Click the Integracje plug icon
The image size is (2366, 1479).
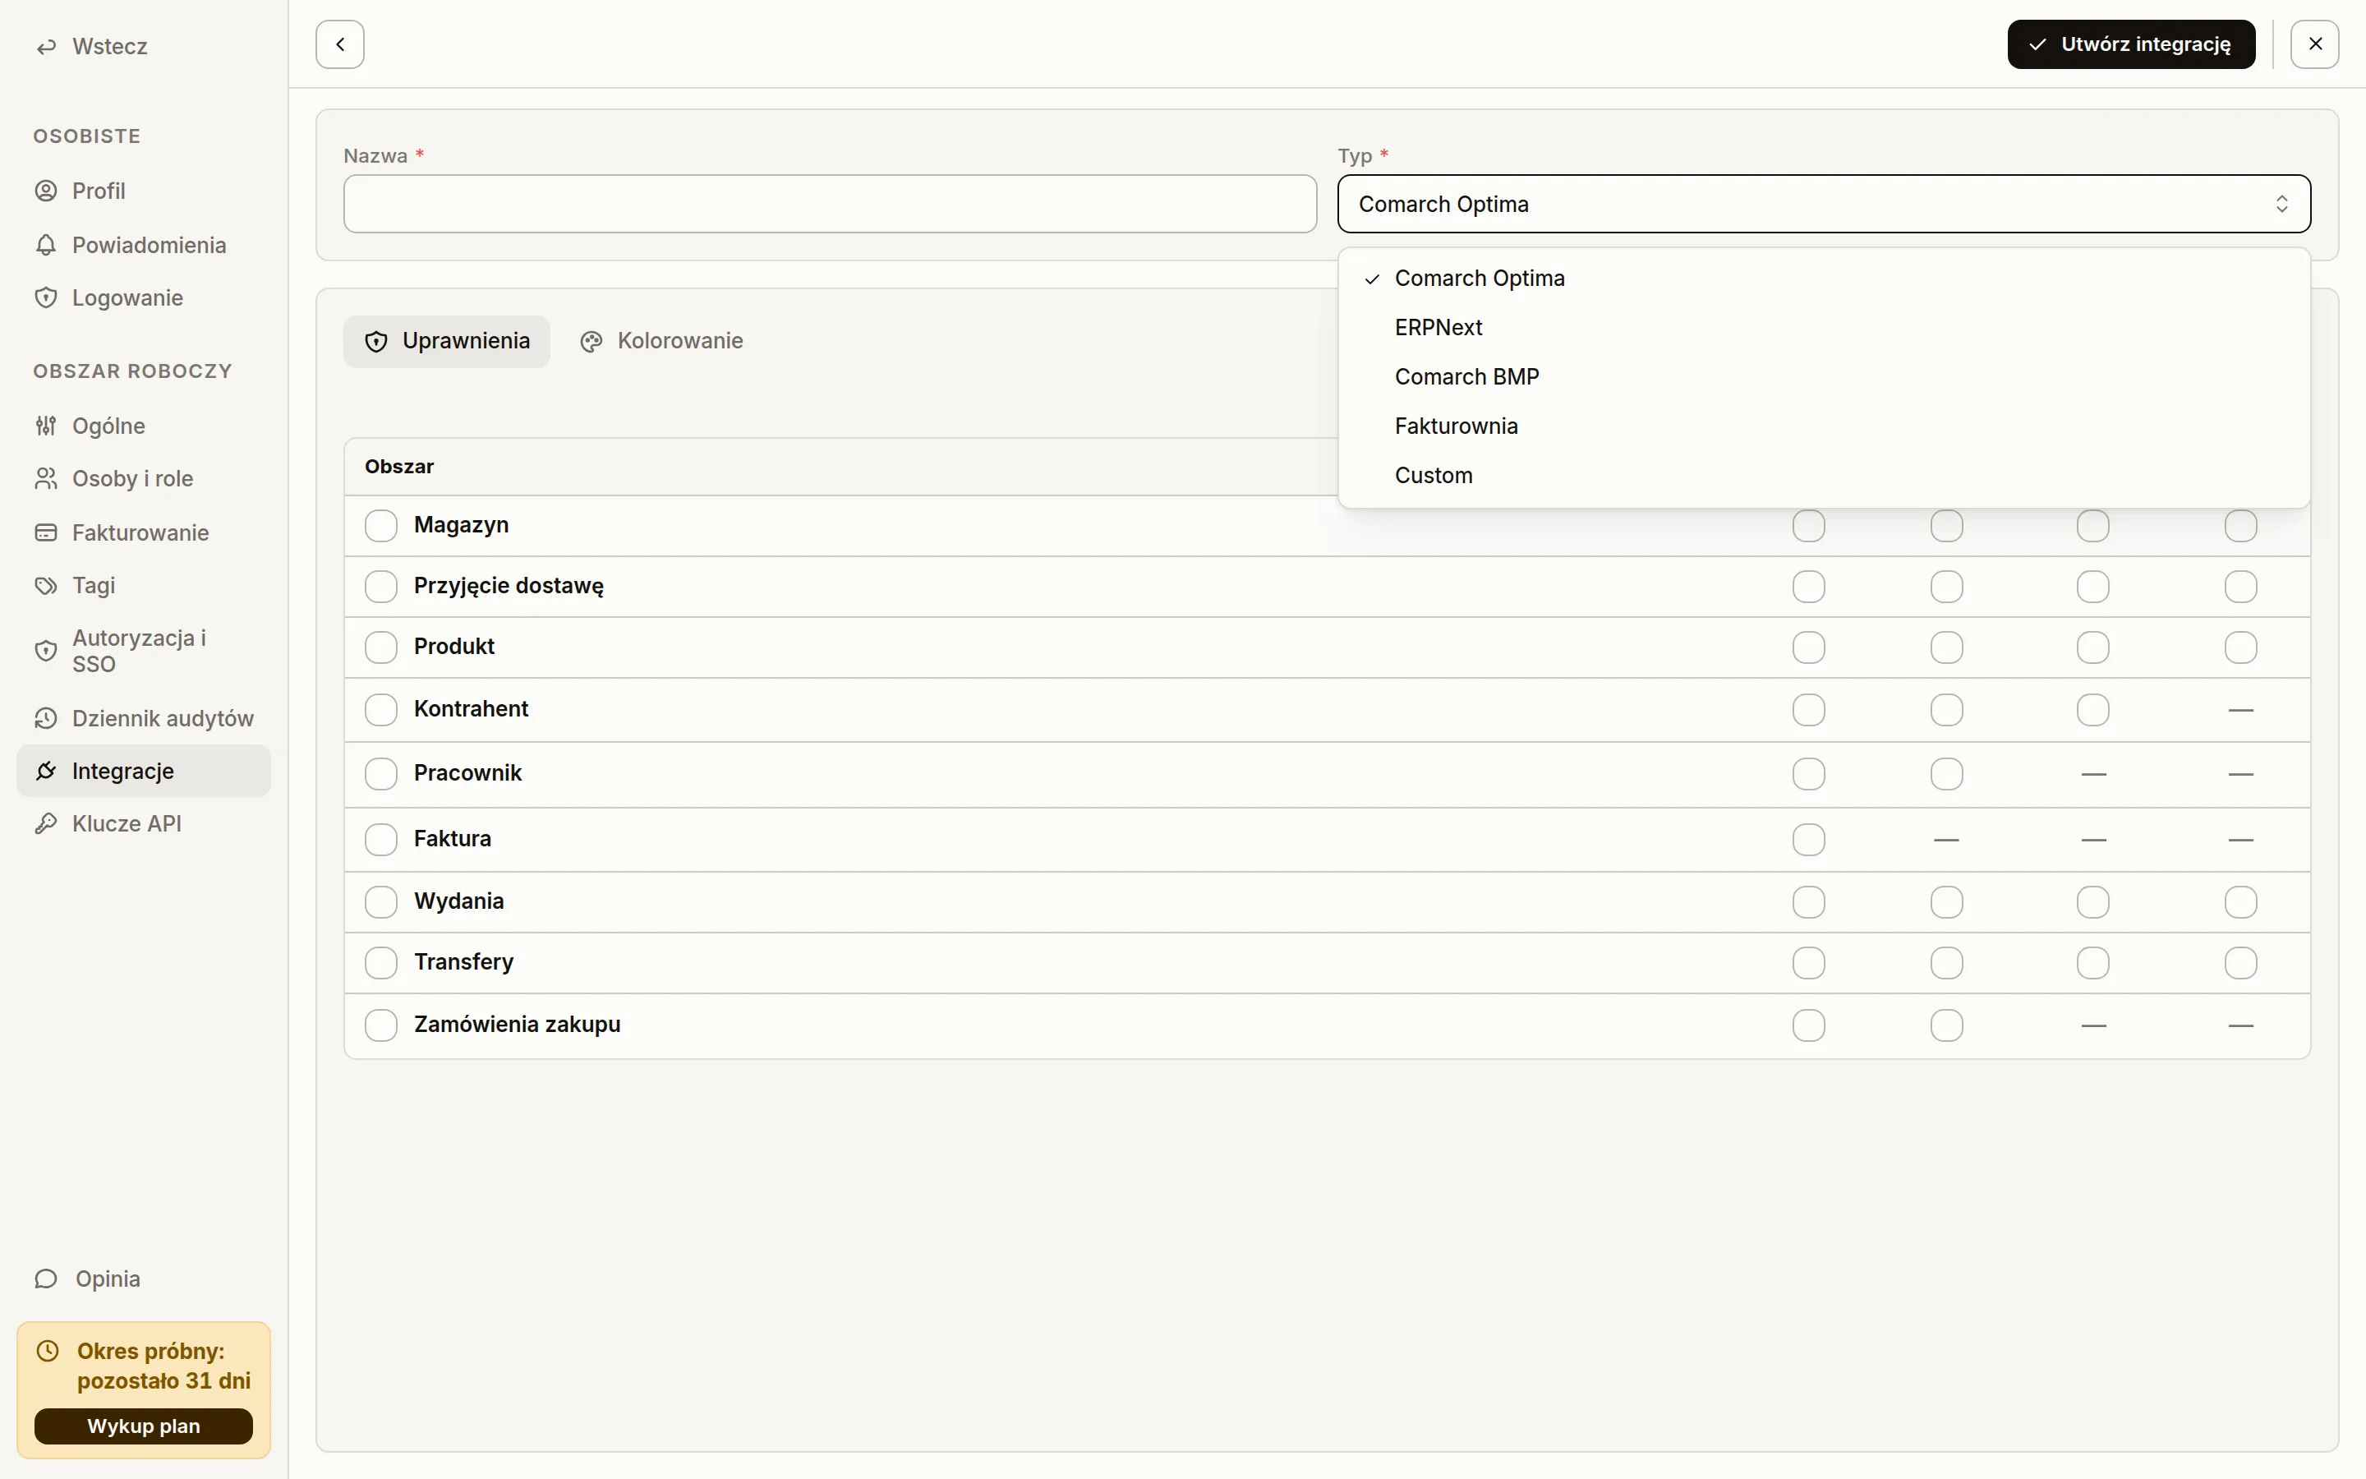[x=46, y=771]
